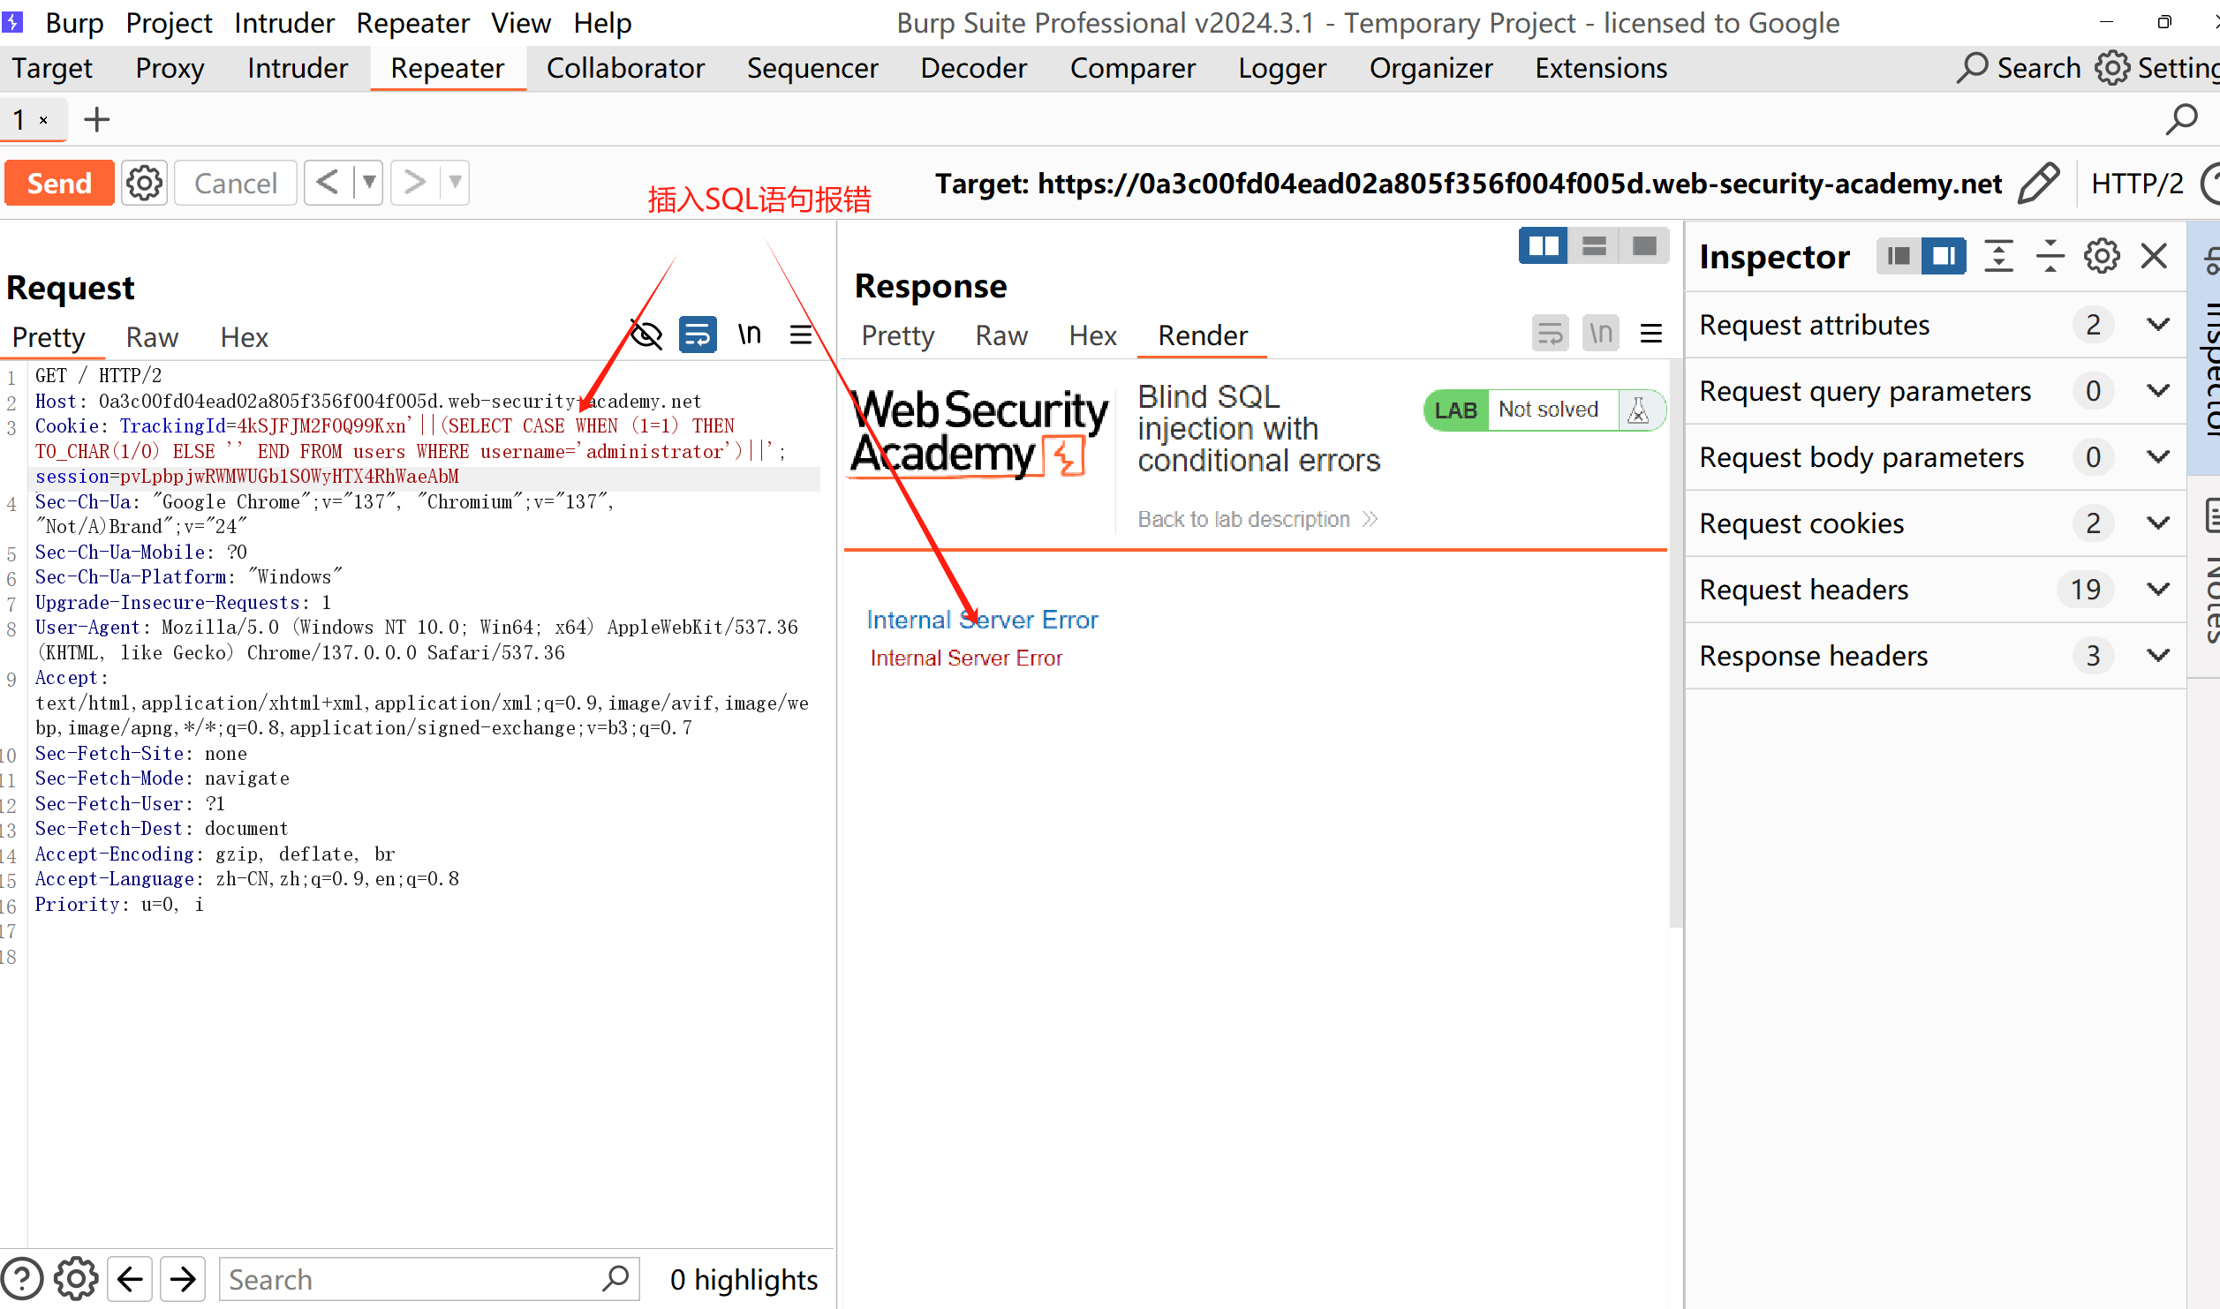
Task: Open the request pane hamburger menu
Action: tap(801, 335)
